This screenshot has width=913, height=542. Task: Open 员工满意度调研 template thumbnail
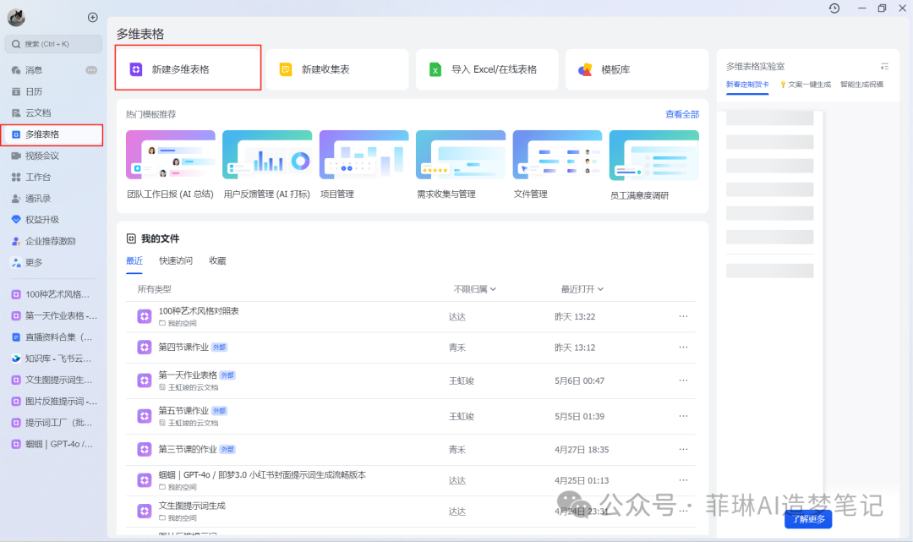653,155
